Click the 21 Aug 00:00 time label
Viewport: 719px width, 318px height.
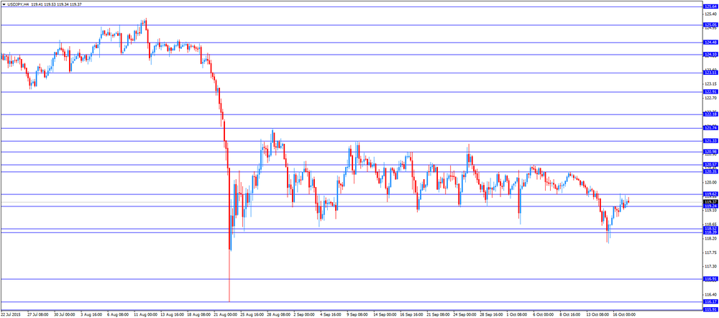click(225, 315)
